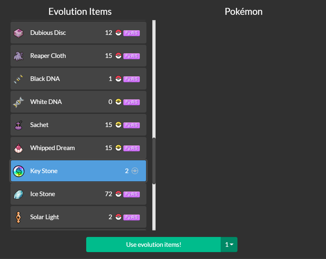Click the Reaper Cloth item icon

pyautogui.click(x=19, y=56)
